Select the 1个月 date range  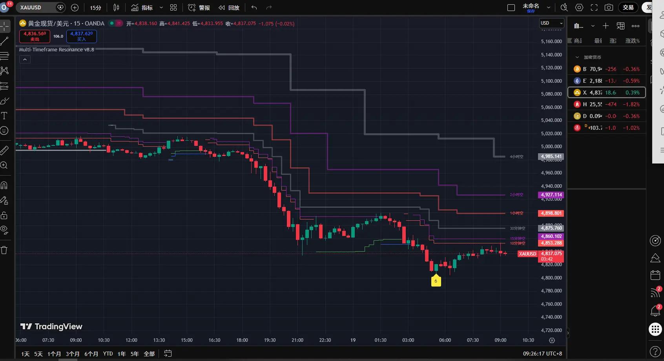54,354
